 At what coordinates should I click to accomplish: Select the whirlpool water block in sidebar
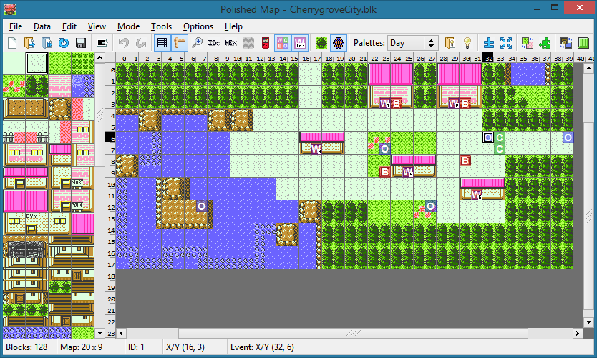82,87
